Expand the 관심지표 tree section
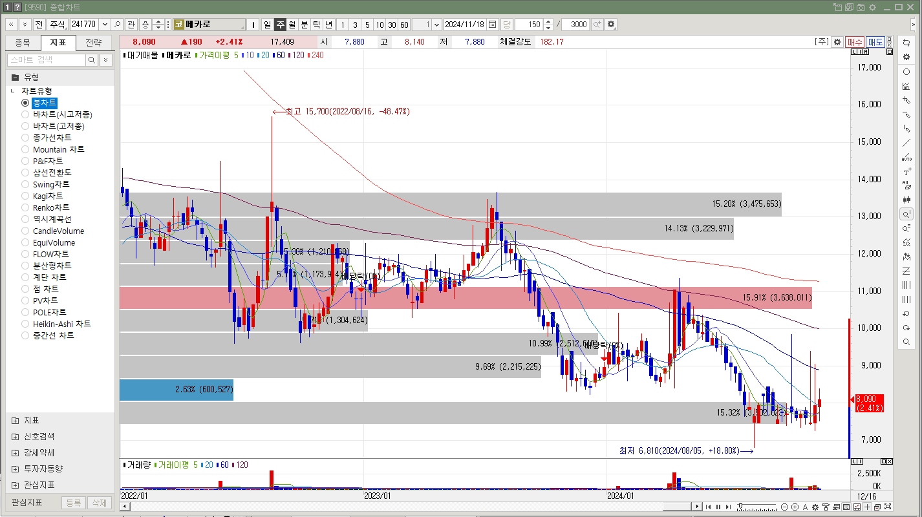 [x=16, y=485]
